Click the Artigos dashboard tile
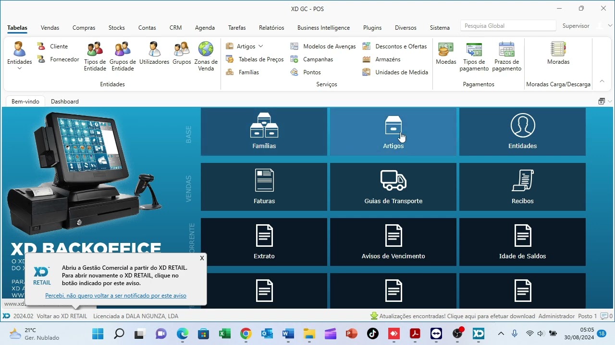The image size is (615, 345). pos(393,131)
